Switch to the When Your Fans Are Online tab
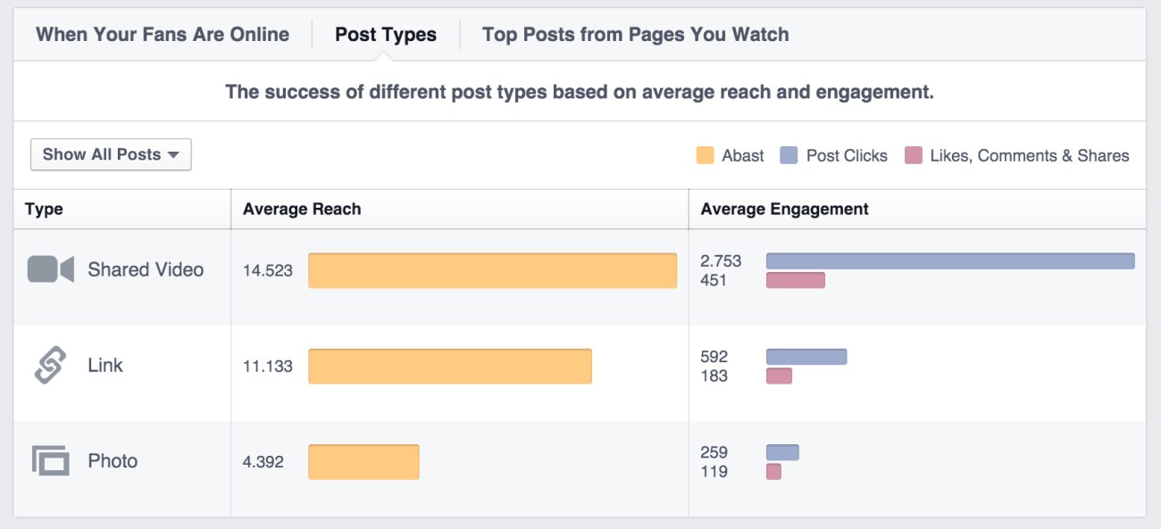 (x=162, y=34)
